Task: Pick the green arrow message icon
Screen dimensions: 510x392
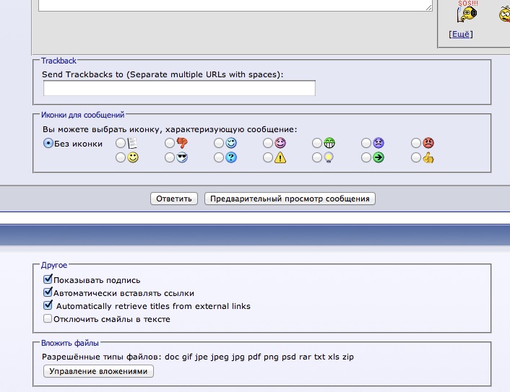Action: (366, 157)
